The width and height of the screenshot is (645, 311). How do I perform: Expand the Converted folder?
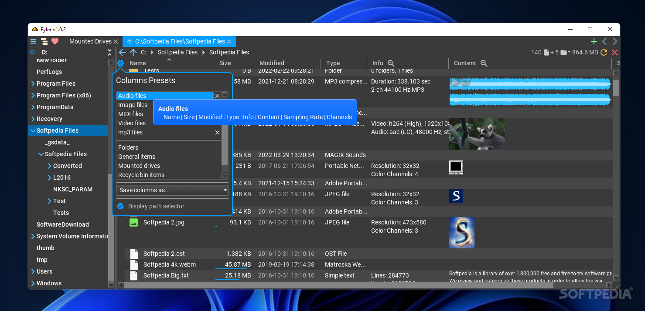pyautogui.click(x=50, y=166)
